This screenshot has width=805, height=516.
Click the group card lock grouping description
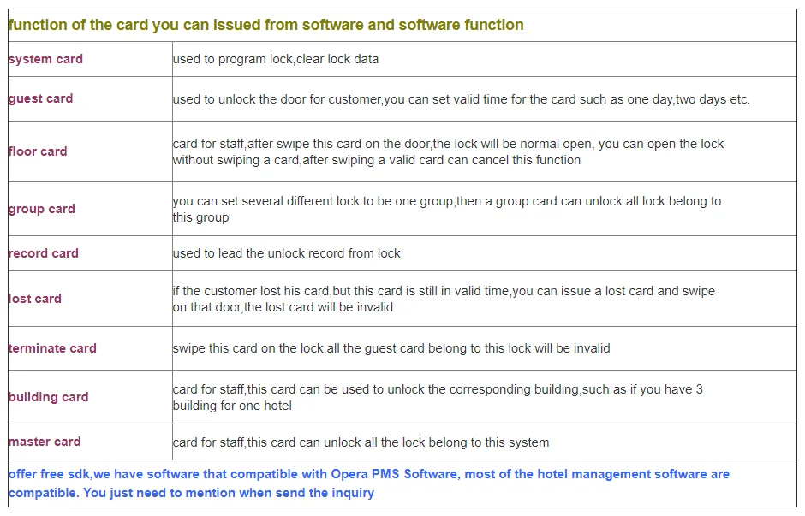446,209
